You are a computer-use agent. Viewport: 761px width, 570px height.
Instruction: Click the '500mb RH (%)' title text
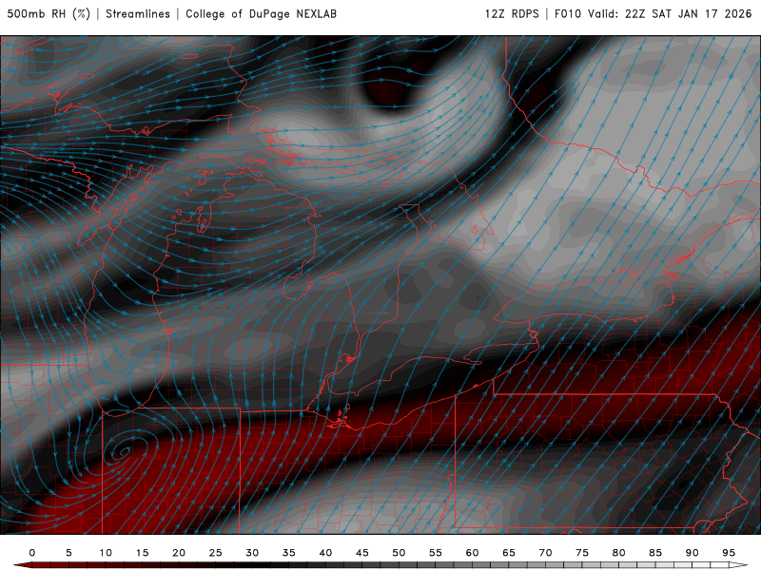[x=49, y=14]
